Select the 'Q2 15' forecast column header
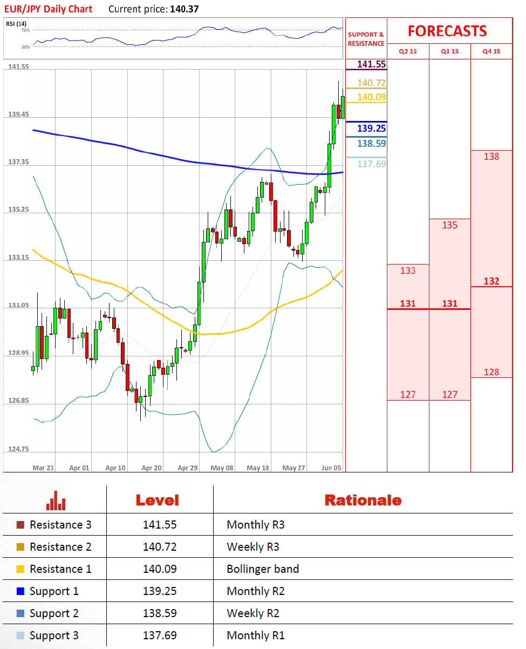526x649 pixels. click(408, 52)
